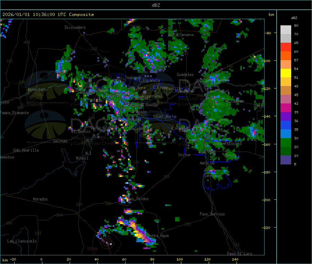Select the yellow 51–54 dBZ legend color
The height and width of the screenshot is (264, 312).
point(286,73)
